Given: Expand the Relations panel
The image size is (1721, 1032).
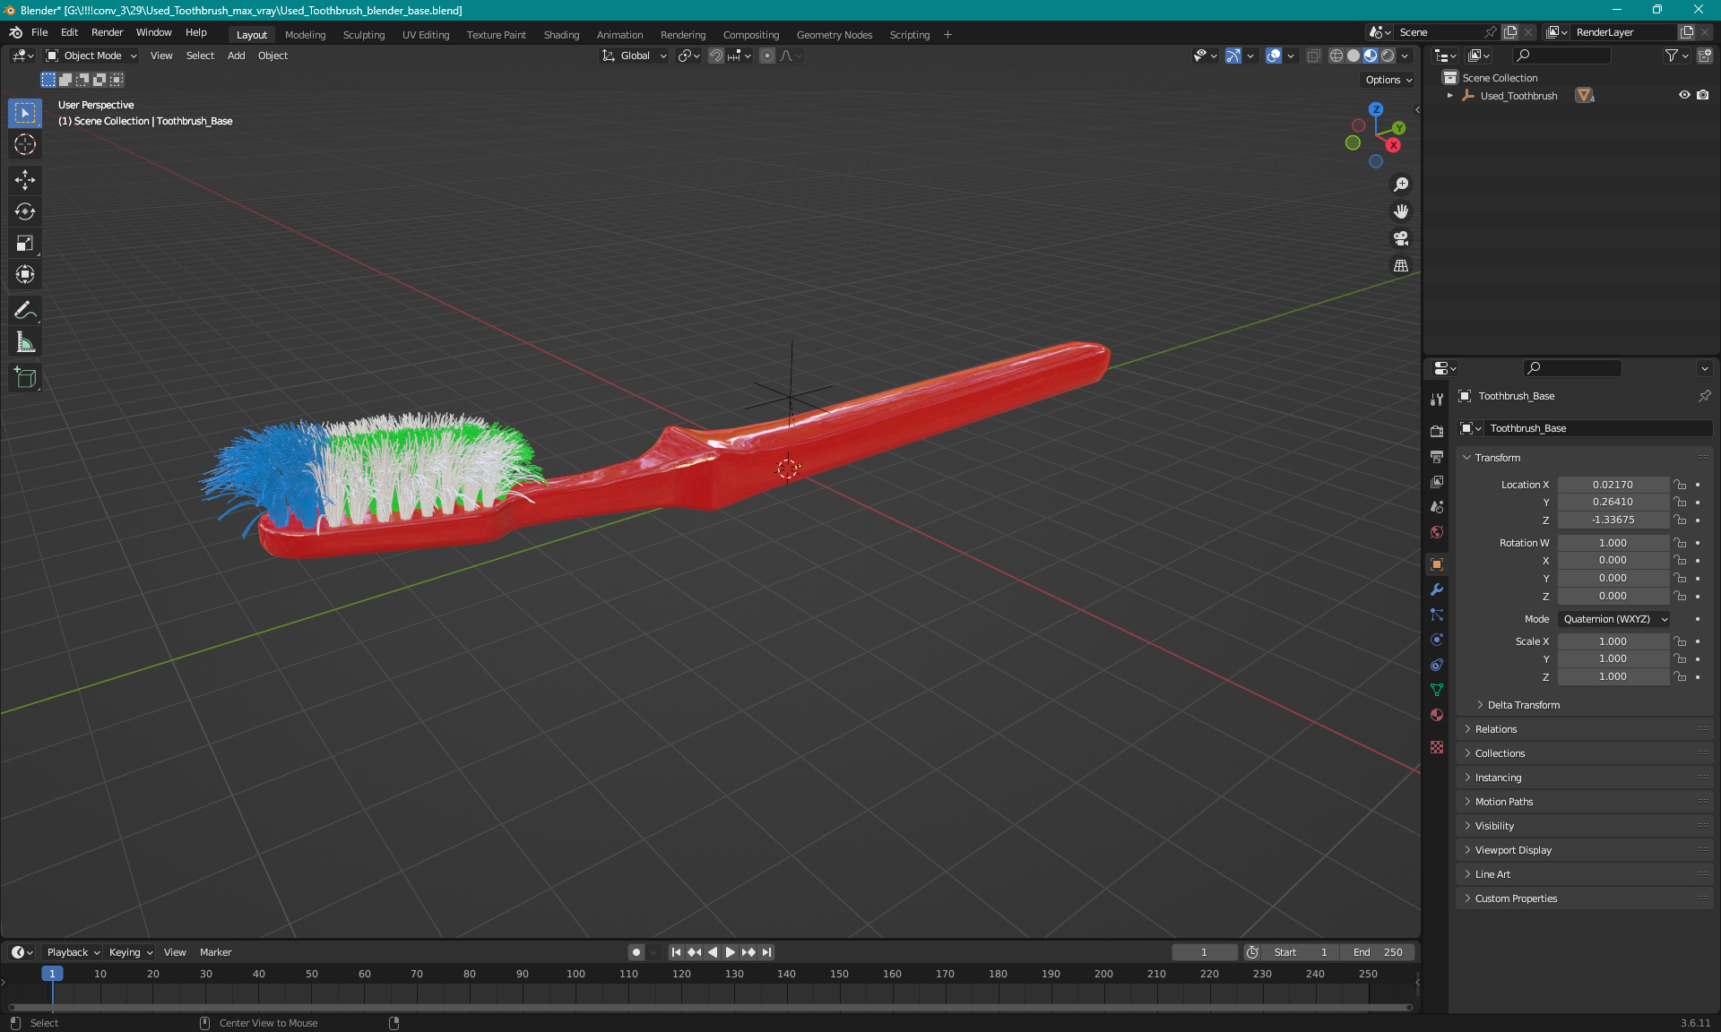Looking at the screenshot, I should pos(1495,729).
